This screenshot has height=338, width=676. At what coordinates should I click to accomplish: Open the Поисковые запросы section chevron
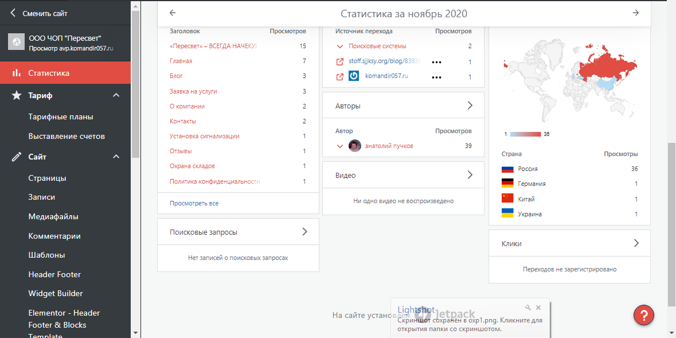click(x=304, y=232)
